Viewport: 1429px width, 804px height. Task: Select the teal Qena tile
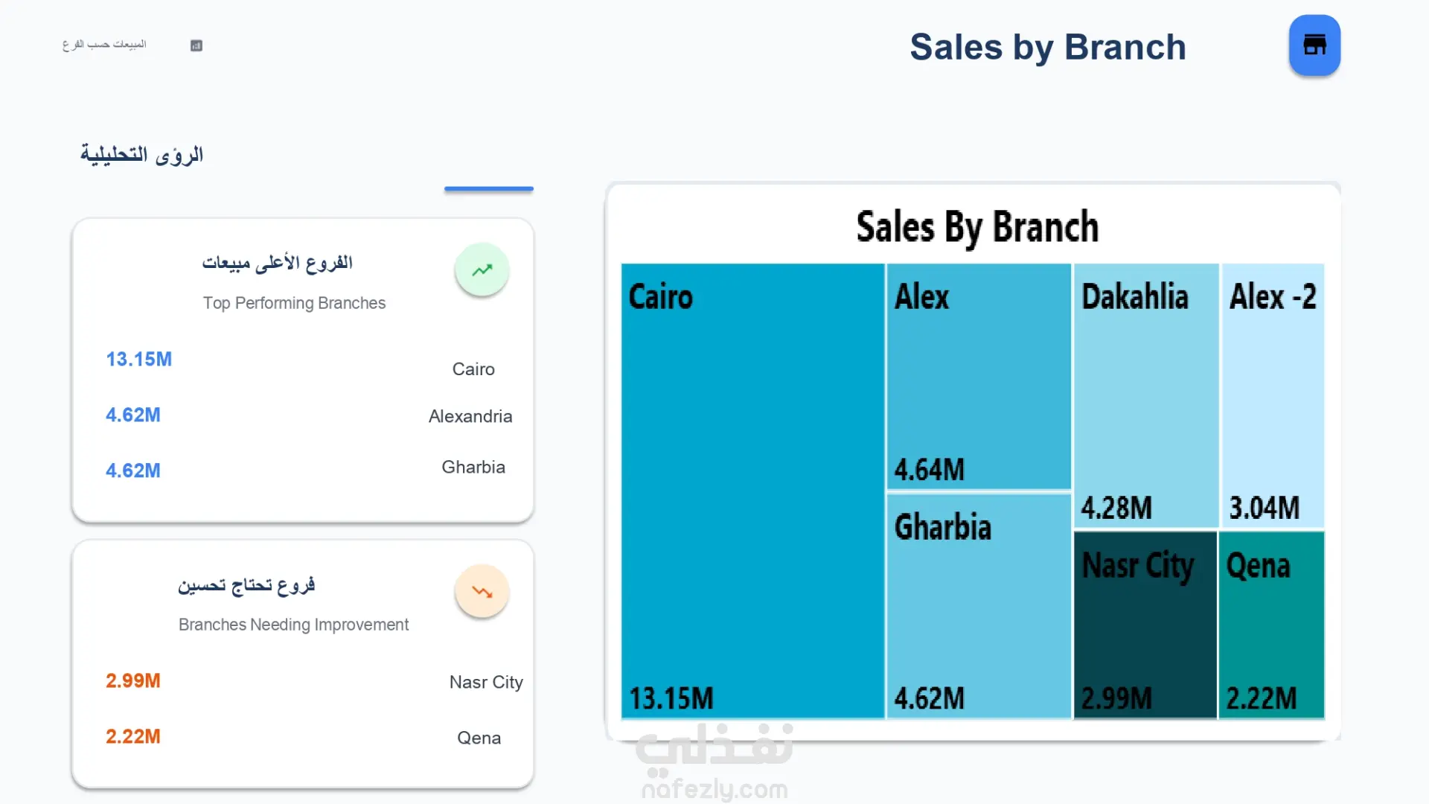(1271, 625)
